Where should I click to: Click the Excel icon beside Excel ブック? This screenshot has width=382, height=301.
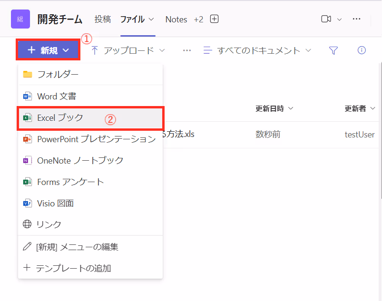point(27,118)
